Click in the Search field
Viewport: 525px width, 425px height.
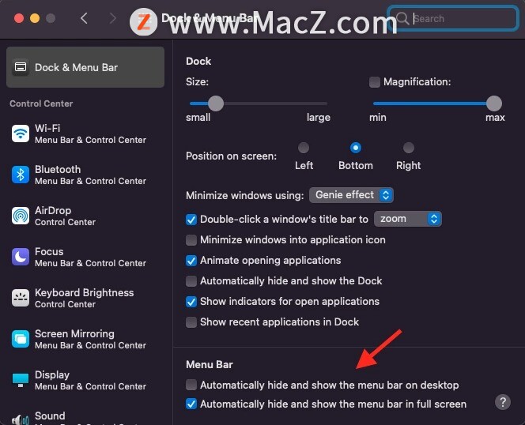[x=453, y=18]
